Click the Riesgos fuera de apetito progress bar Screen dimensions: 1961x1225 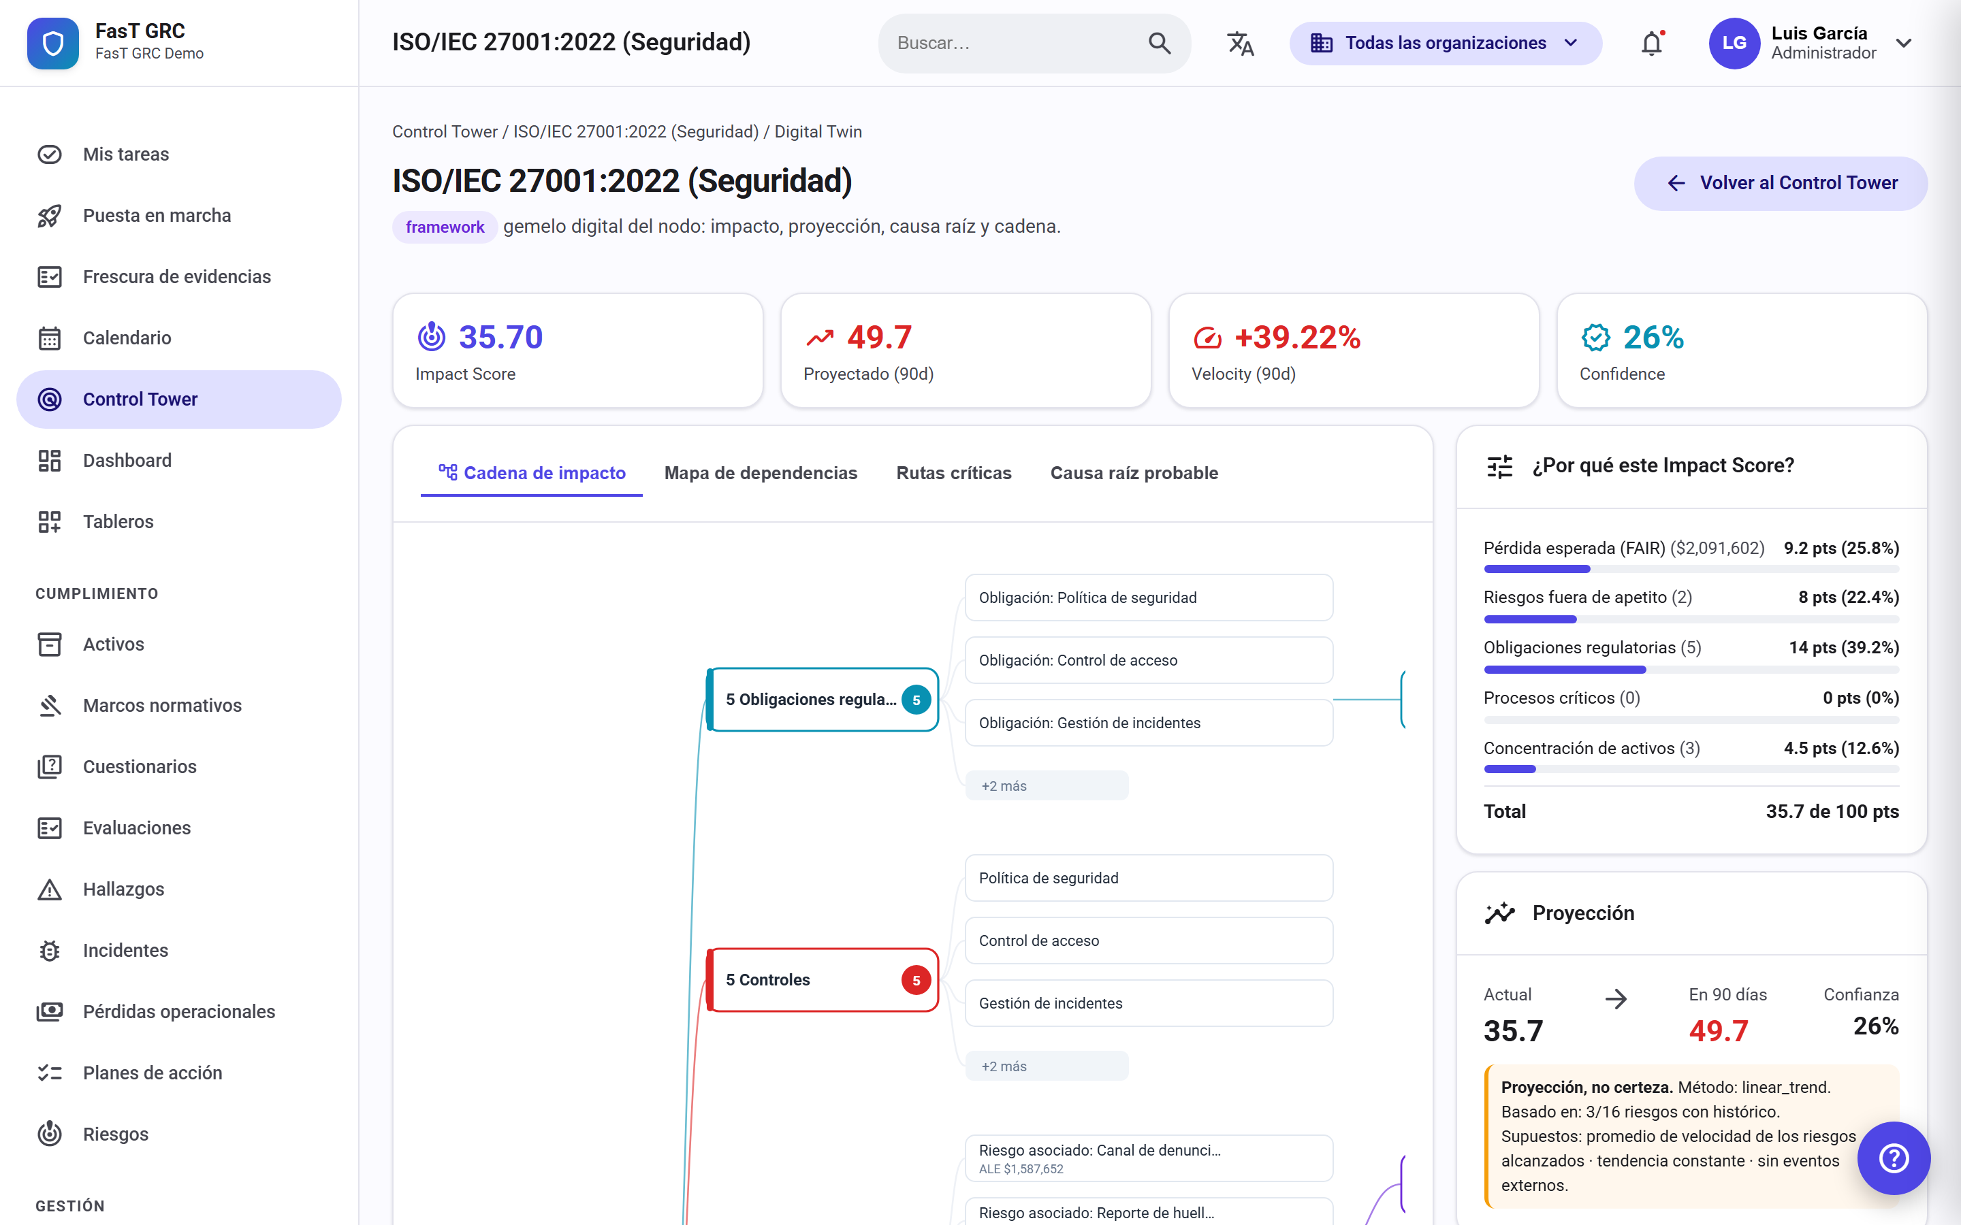tap(1691, 620)
